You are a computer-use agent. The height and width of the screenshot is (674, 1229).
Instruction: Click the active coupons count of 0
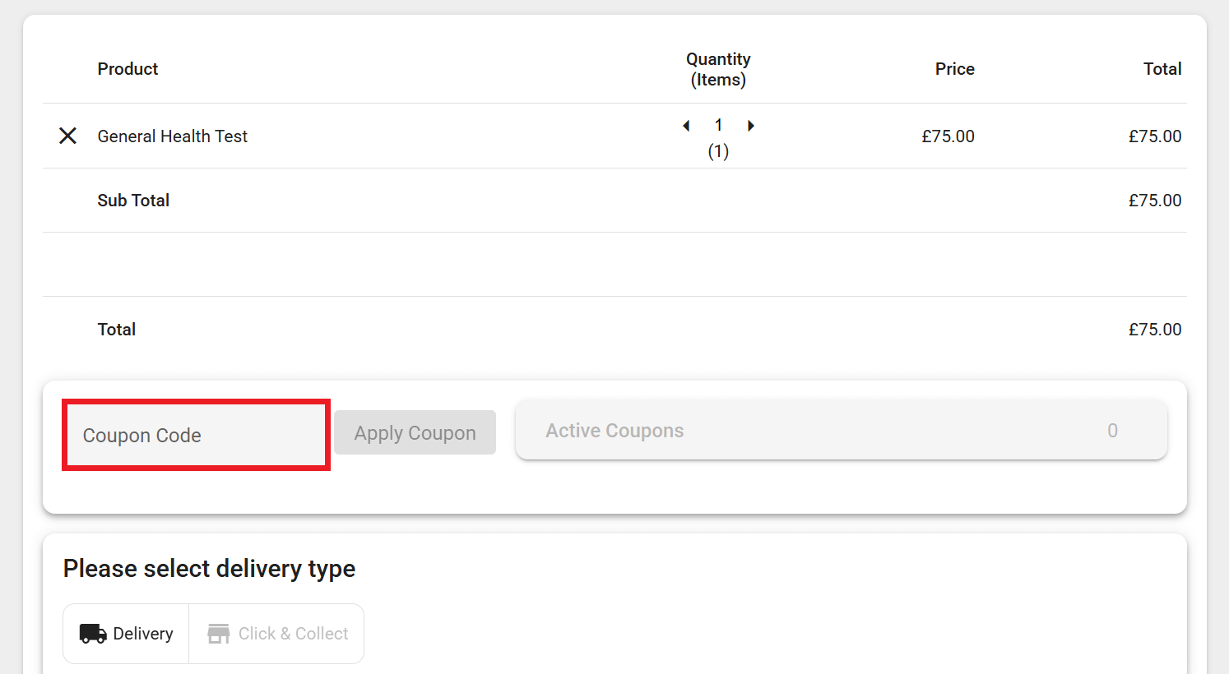pos(1112,431)
